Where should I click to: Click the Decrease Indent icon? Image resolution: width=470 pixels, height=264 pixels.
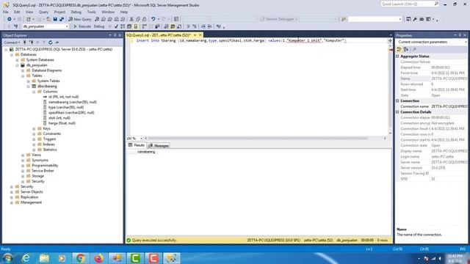[x=203, y=26]
